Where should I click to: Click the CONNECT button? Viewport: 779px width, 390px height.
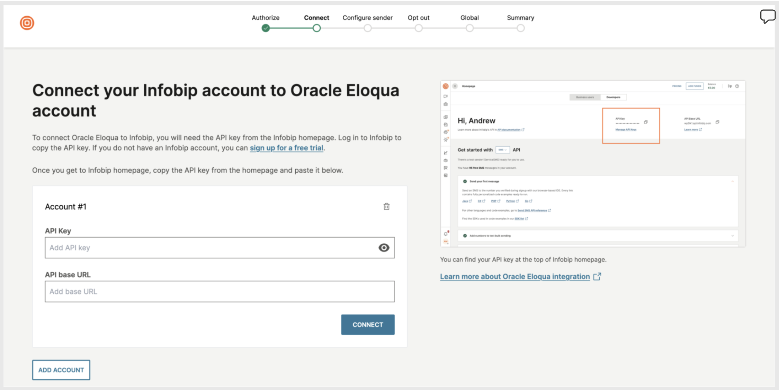pos(368,325)
